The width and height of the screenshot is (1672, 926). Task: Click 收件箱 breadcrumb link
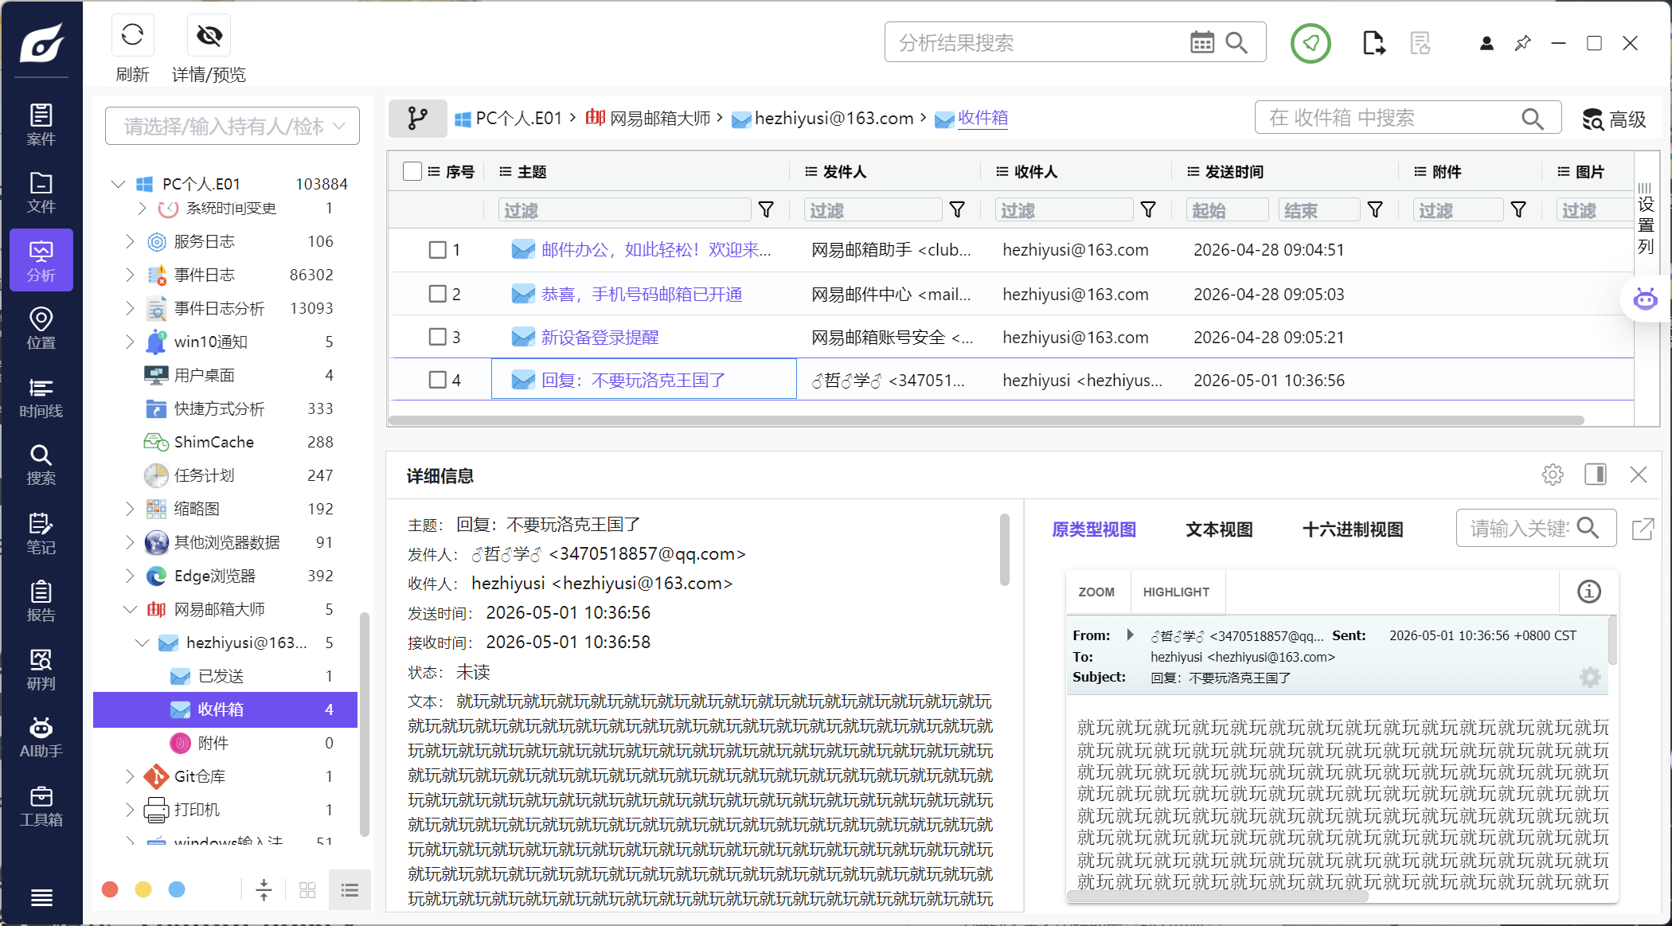982,118
